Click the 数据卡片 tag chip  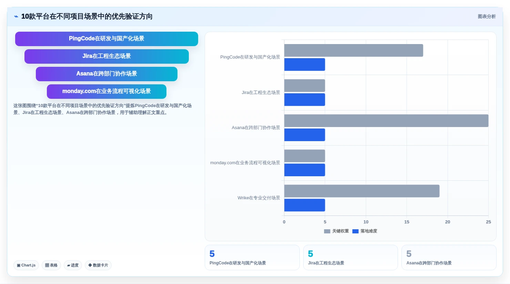point(98,265)
